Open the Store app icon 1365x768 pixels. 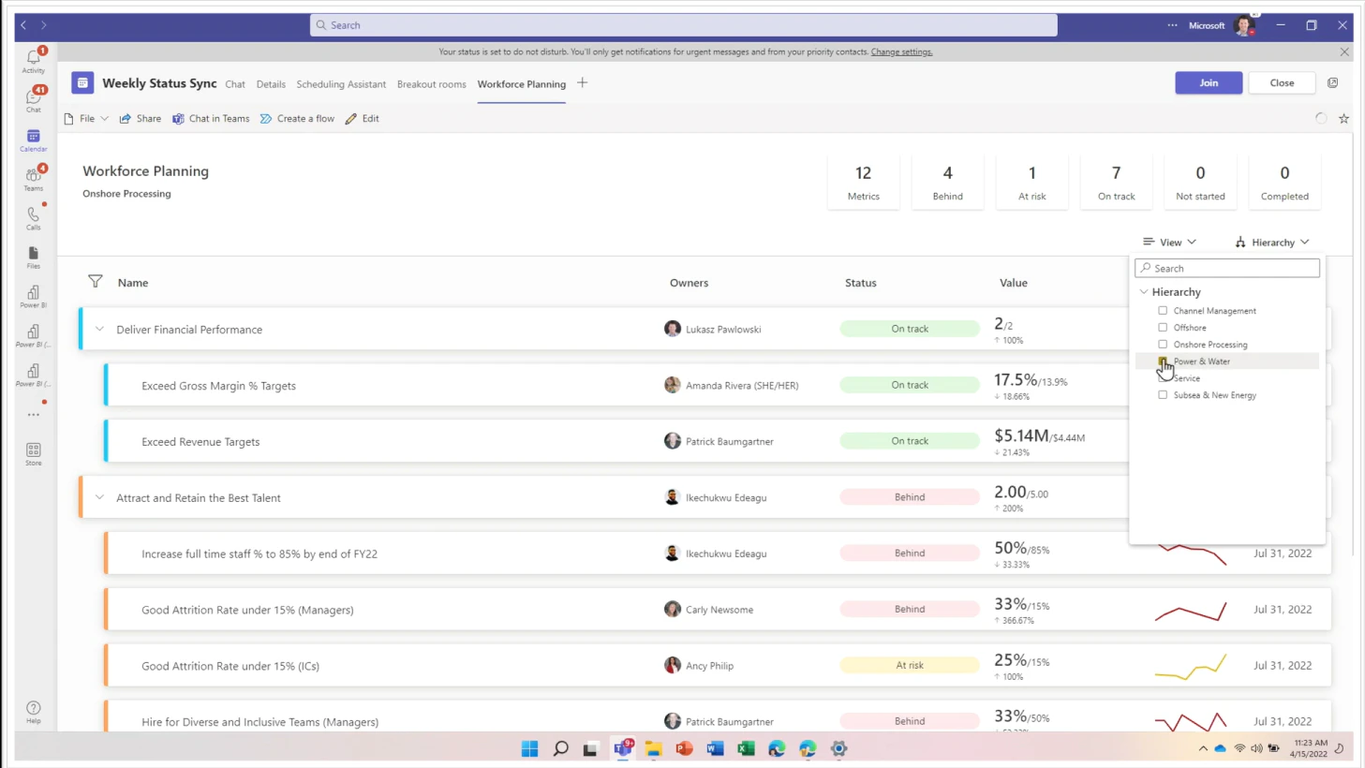(x=34, y=454)
